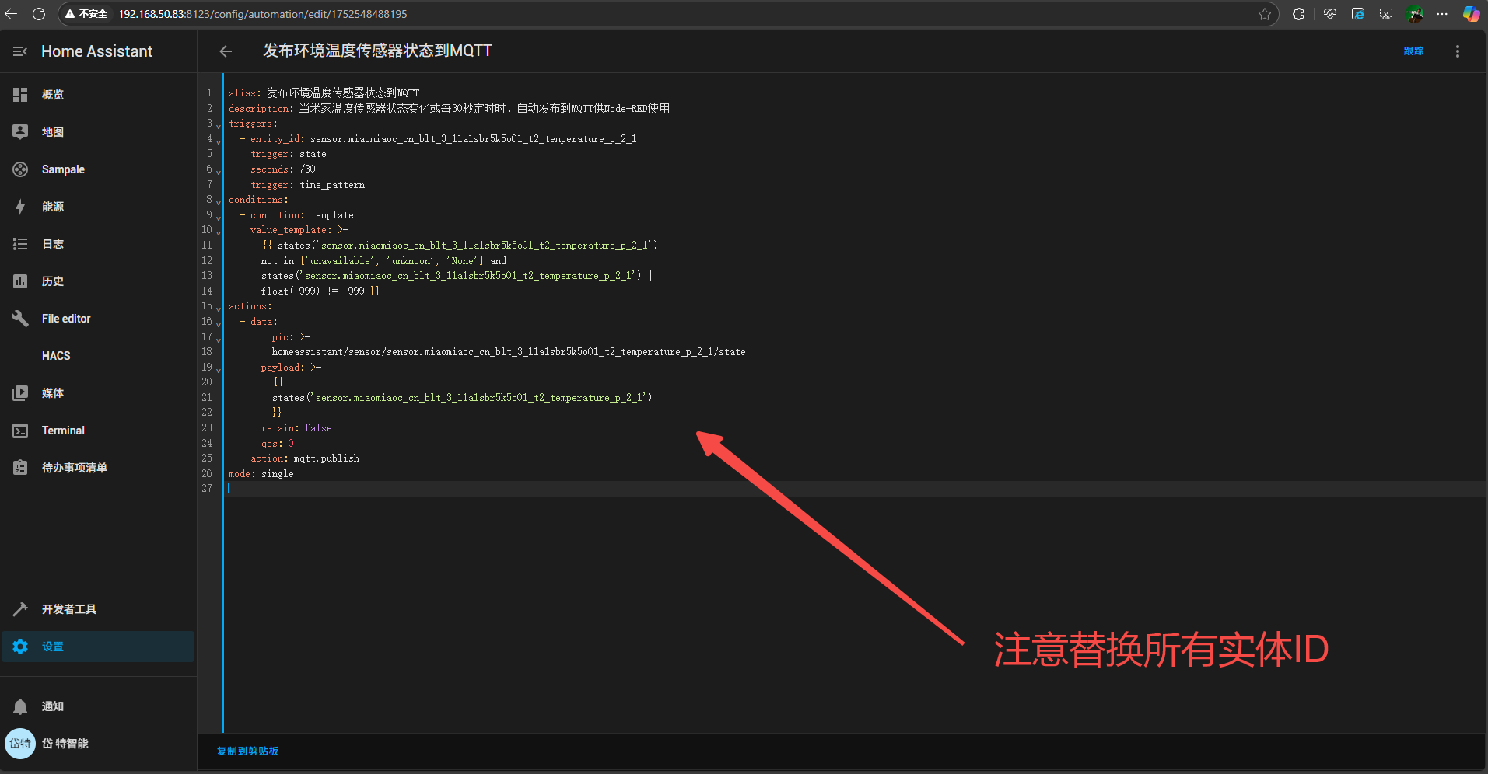Open the 历史 history chart icon
Screen dimensions: 1488x774
pos(20,281)
